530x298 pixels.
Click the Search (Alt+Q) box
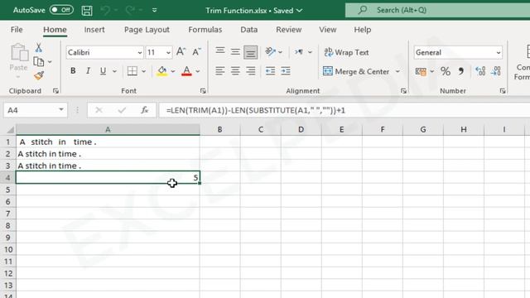pyautogui.click(x=437, y=10)
